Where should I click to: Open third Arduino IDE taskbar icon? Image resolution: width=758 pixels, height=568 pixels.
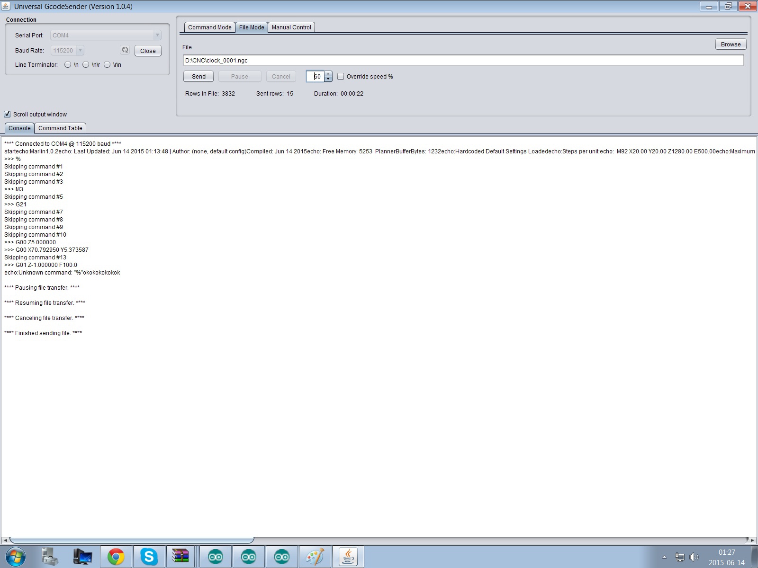tap(282, 557)
